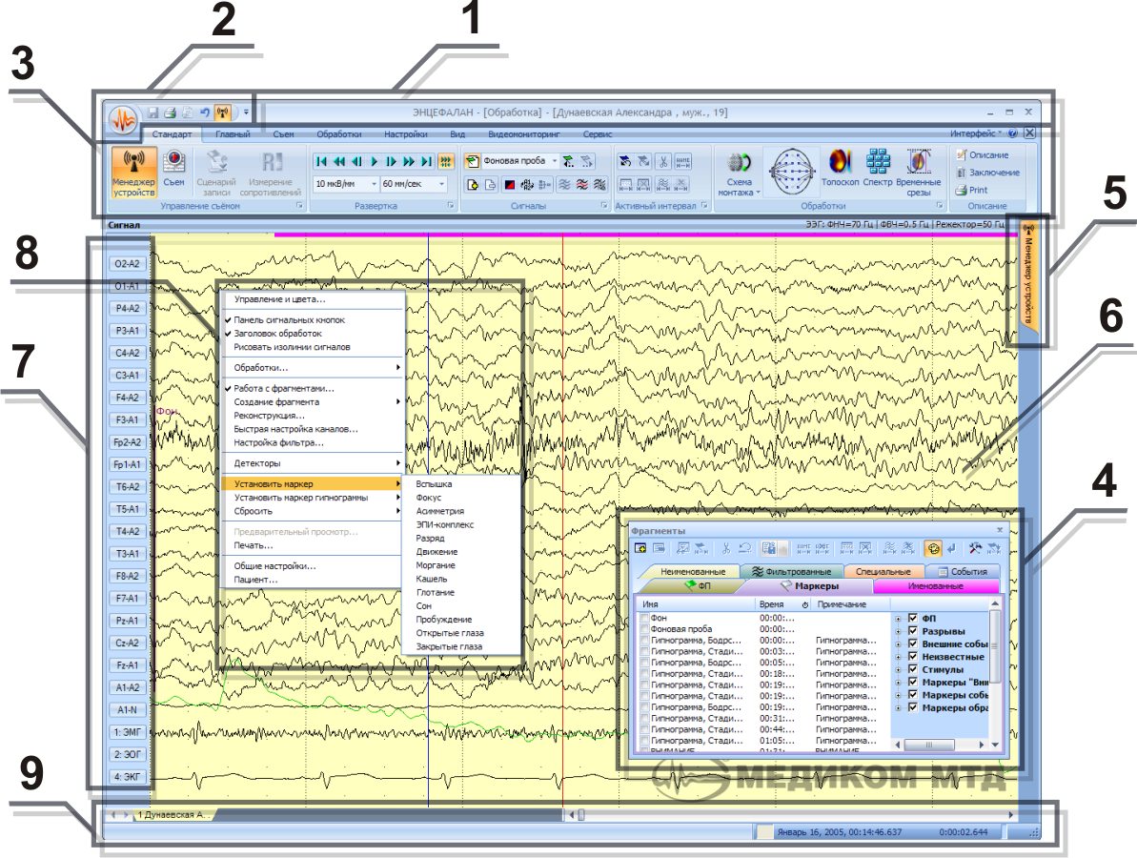
Task: Jump to the end of the recording
Action: (x=427, y=162)
